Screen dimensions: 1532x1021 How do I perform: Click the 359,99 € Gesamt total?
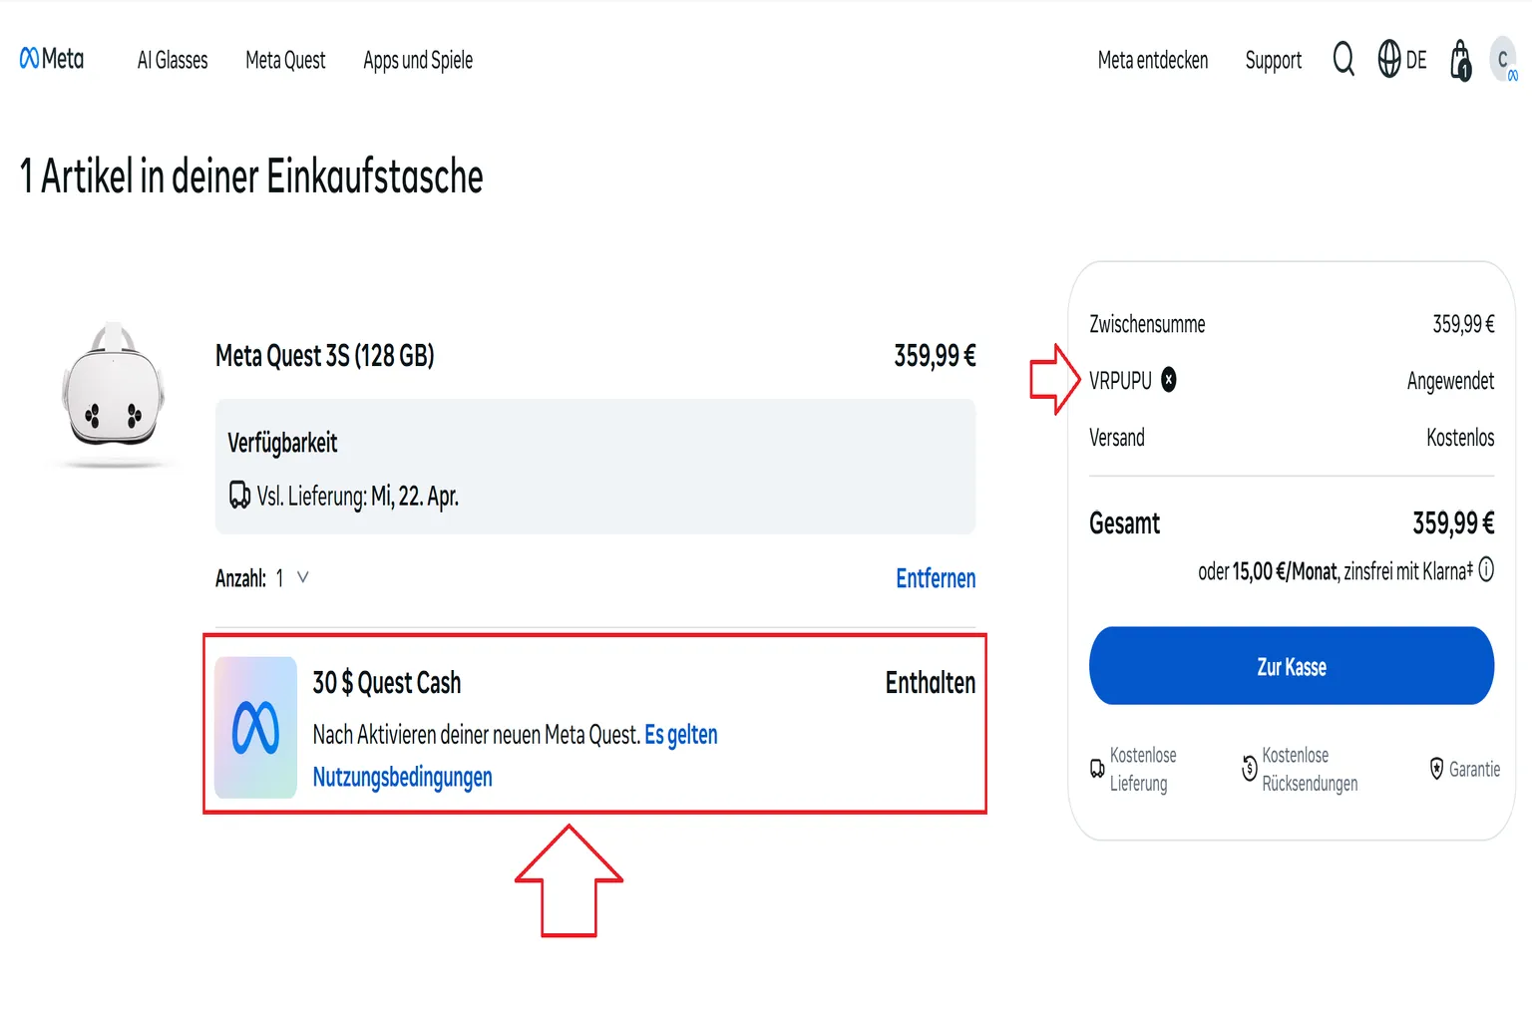tap(1453, 522)
